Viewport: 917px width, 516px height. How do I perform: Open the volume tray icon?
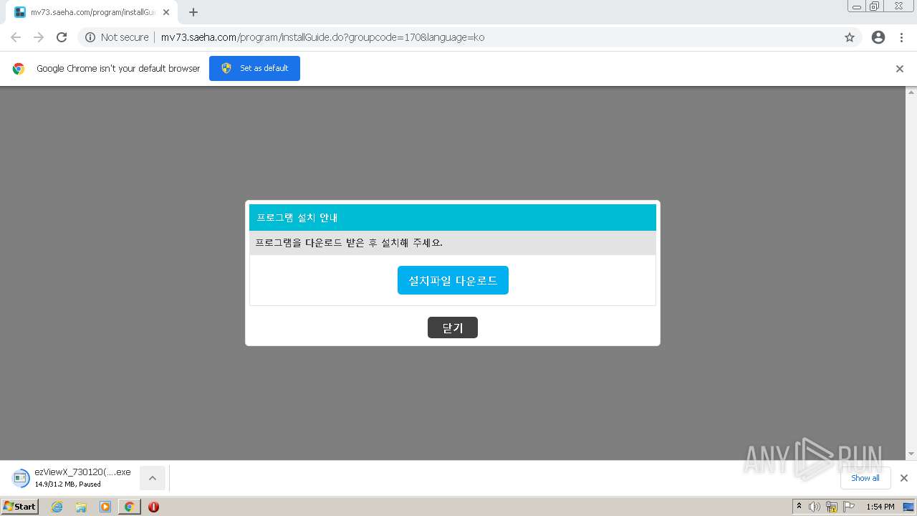815,507
